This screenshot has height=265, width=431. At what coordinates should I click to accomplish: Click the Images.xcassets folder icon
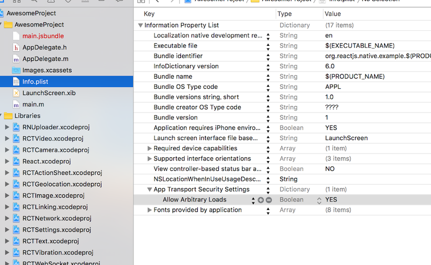point(16,71)
